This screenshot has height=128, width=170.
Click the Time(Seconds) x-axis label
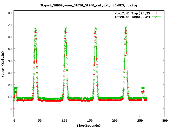click(x=89, y=126)
